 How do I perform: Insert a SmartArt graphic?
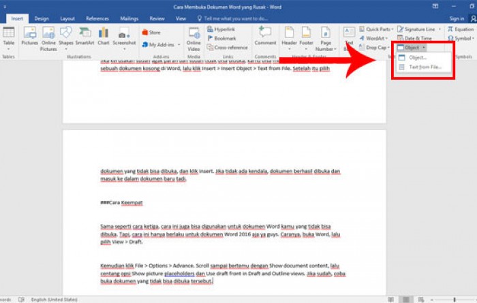pyautogui.click(x=84, y=36)
